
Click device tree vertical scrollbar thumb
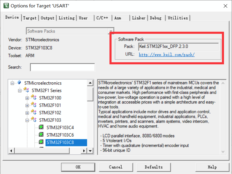click(90, 94)
